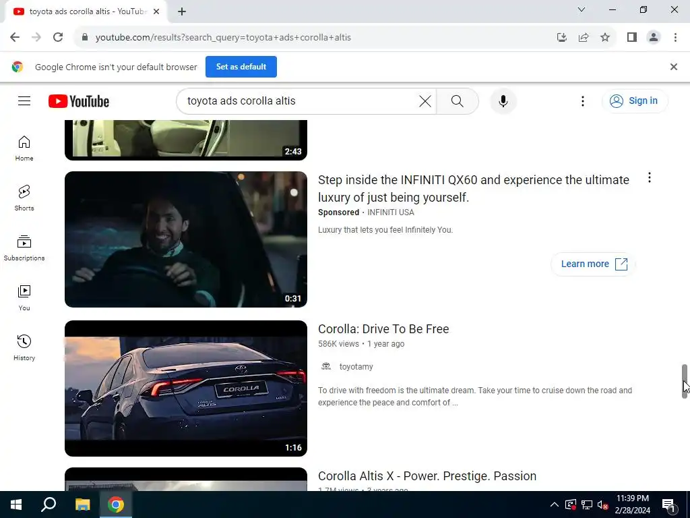This screenshot has width=690, height=518.
Task: Open the You section in sidebar
Action: pyautogui.click(x=24, y=298)
